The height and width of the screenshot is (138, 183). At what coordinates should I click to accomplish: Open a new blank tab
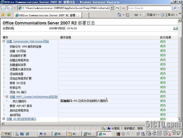pos(86,15)
